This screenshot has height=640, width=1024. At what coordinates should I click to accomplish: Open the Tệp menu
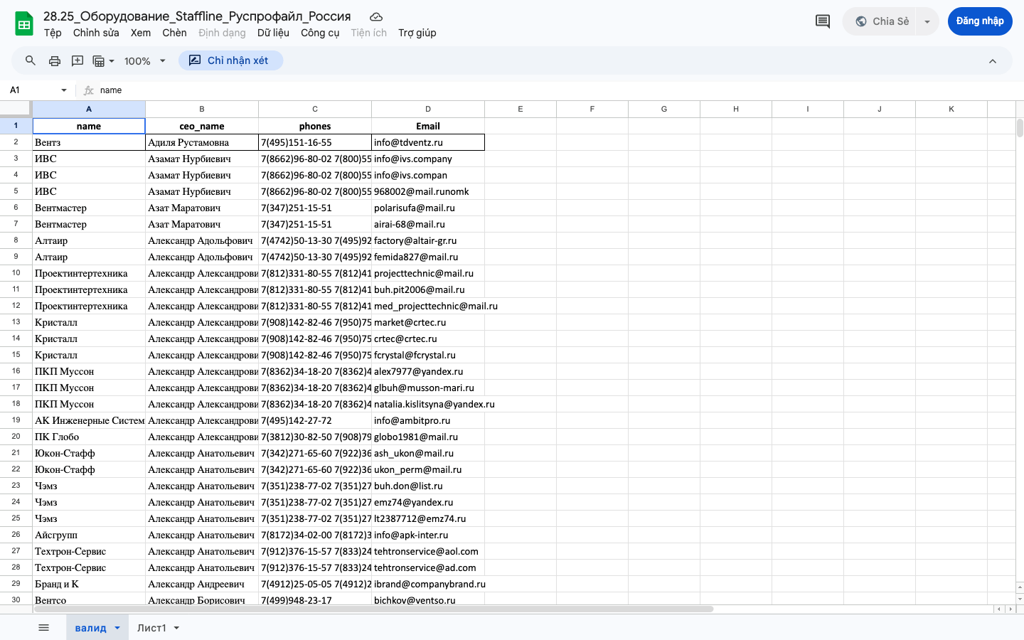point(53,33)
